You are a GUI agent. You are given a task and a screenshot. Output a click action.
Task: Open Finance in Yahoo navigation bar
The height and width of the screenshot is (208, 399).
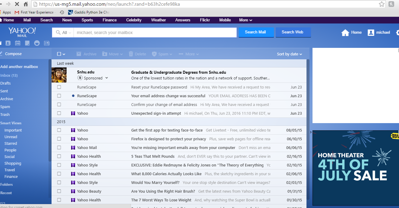(x=110, y=20)
